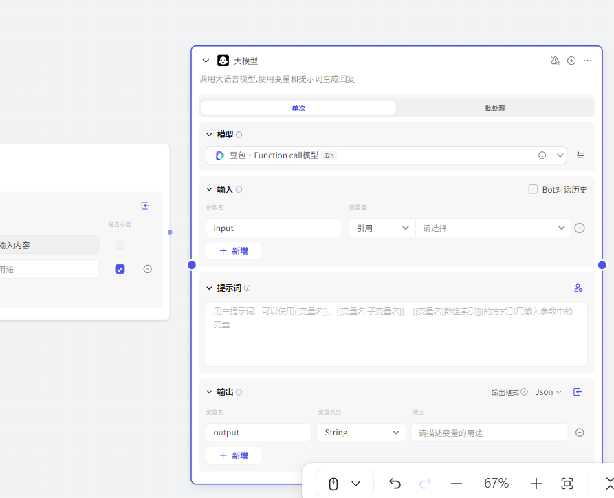Remove the second parameter row in left node
The width and height of the screenshot is (614, 498).
click(148, 269)
